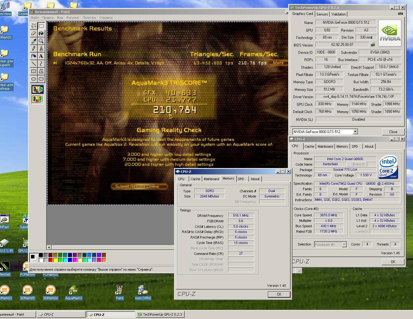
Task: Open the SPD tab in the front CPU-Z window
Action: point(241,179)
